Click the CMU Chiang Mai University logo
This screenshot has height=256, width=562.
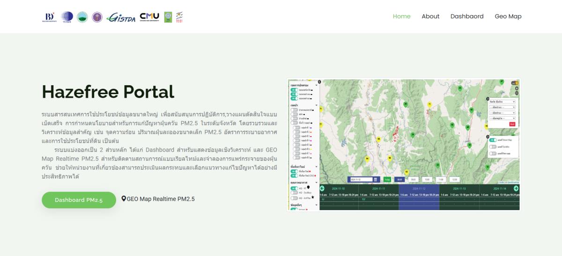[x=149, y=17]
